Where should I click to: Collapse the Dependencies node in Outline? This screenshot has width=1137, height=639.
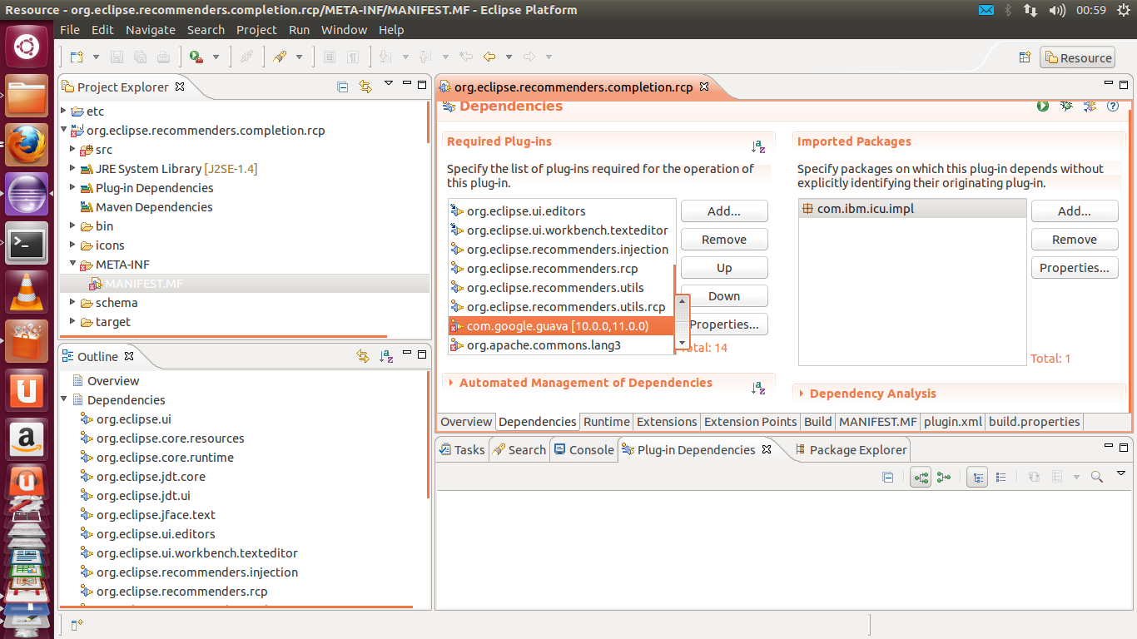(x=65, y=399)
